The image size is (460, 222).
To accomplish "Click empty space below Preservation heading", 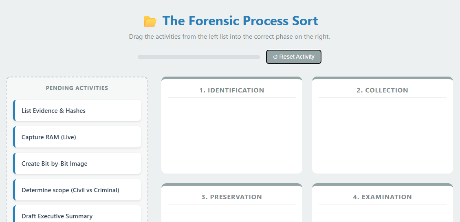I will (x=232, y=214).
